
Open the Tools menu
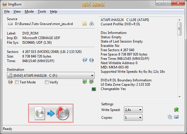(x=42, y=12)
